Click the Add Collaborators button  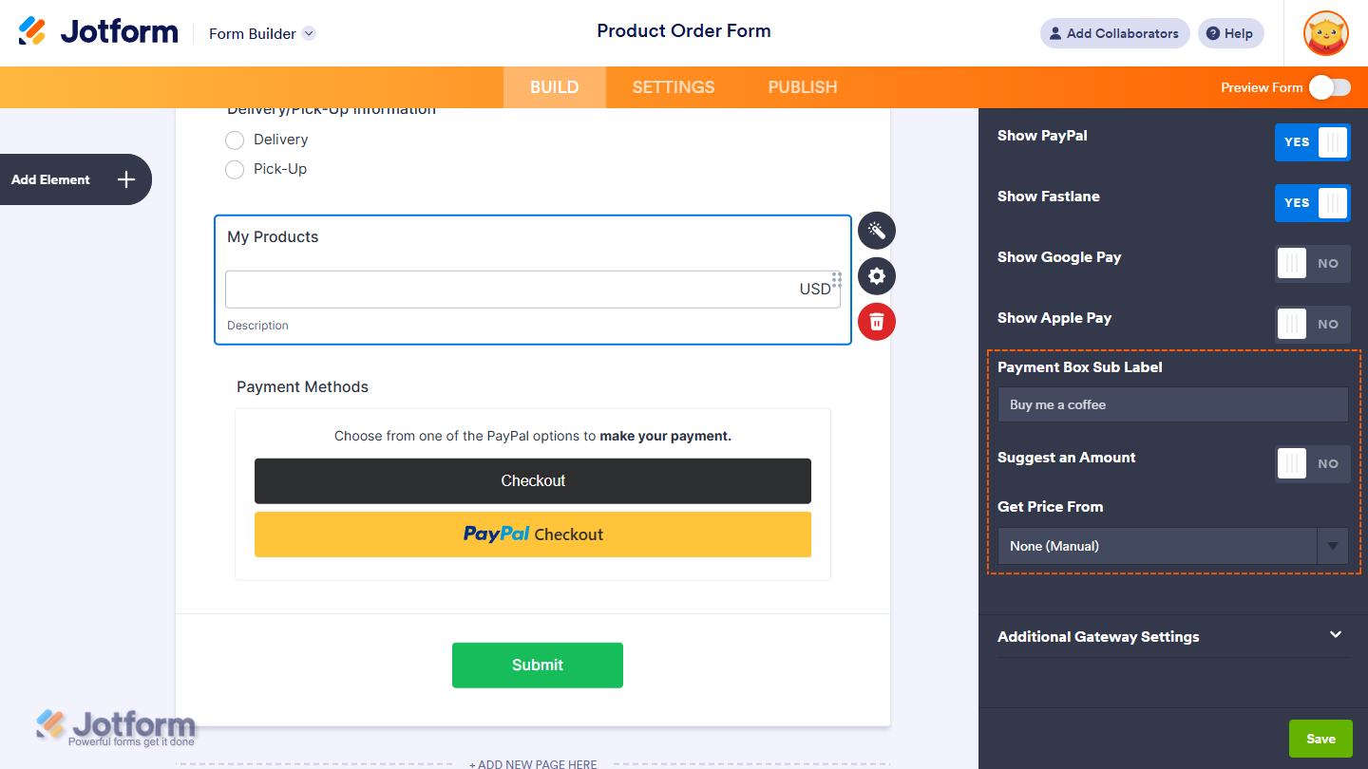(x=1114, y=33)
